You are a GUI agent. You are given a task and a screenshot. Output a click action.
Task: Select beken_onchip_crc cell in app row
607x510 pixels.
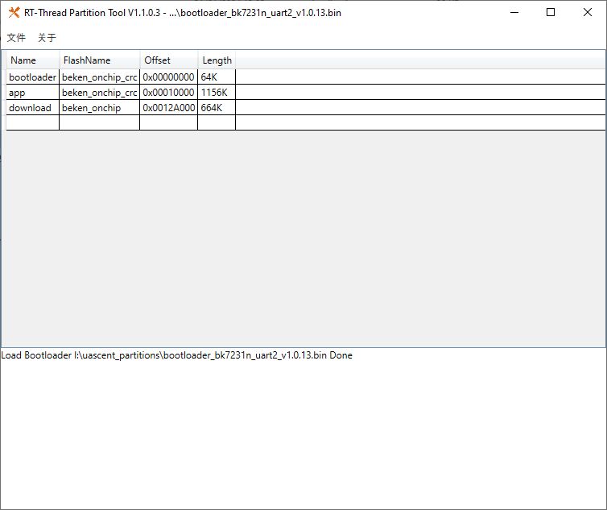[x=100, y=92]
